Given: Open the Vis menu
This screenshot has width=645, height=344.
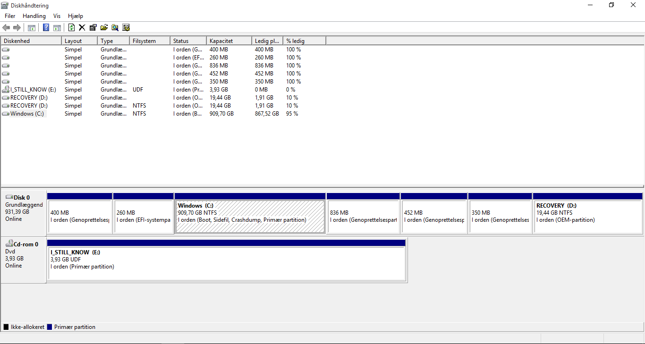Looking at the screenshot, I should 57,16.
